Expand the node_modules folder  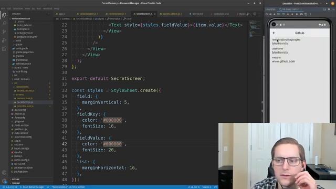pos(22,79)
